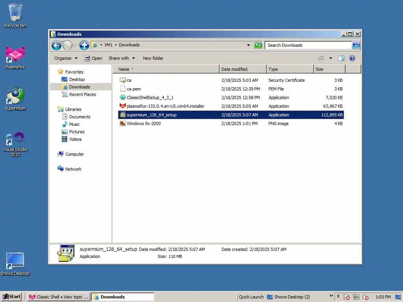403x302 pixels.
Task: Click the network tray icon
Action: 356,297
